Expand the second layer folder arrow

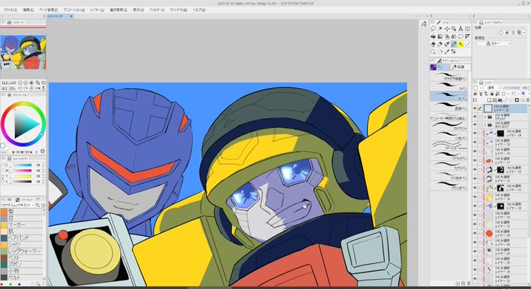tap(485, 125)
